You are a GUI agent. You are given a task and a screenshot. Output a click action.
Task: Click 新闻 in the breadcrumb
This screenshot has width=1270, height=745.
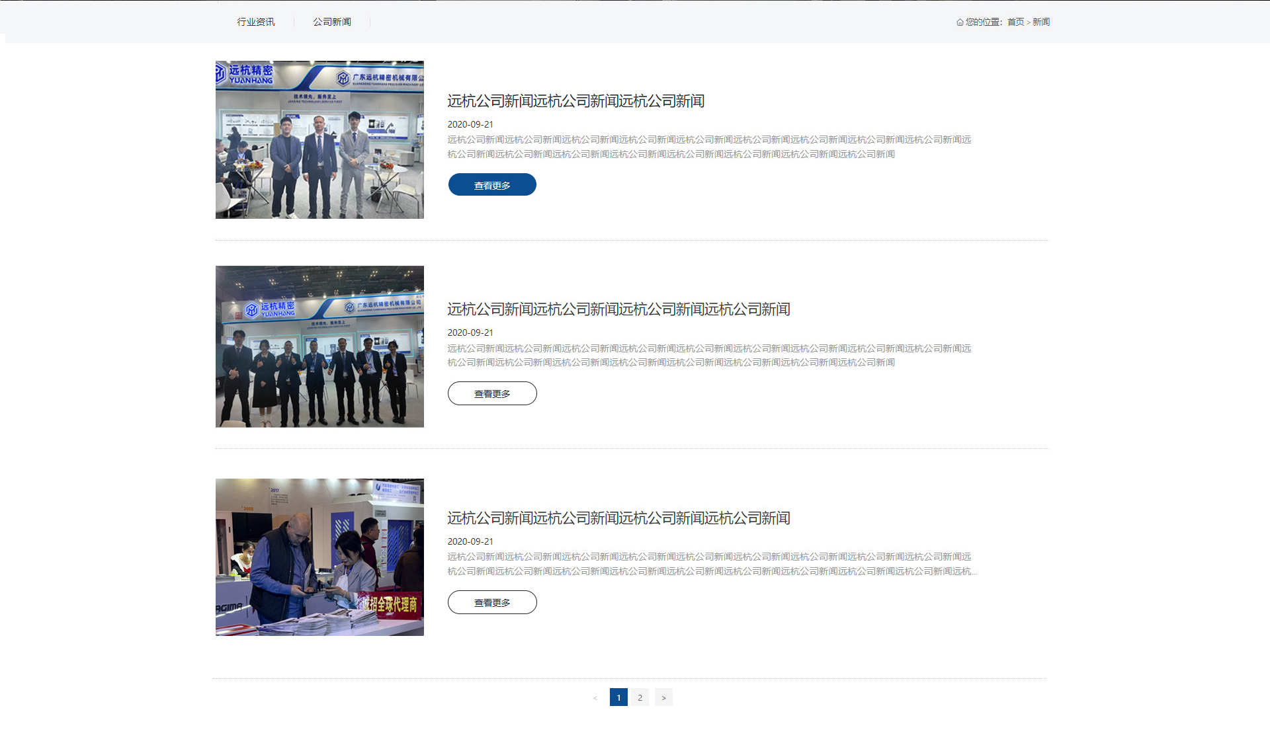[1041, 22]
